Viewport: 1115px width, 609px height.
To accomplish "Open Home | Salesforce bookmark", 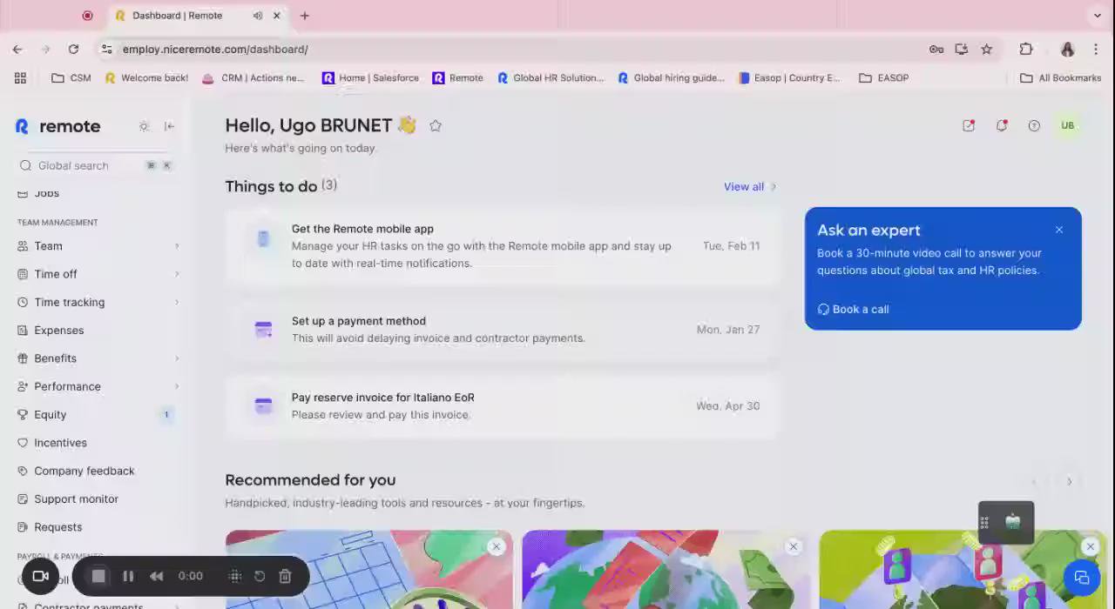I will pyautogui.click(x=370, y=78).
